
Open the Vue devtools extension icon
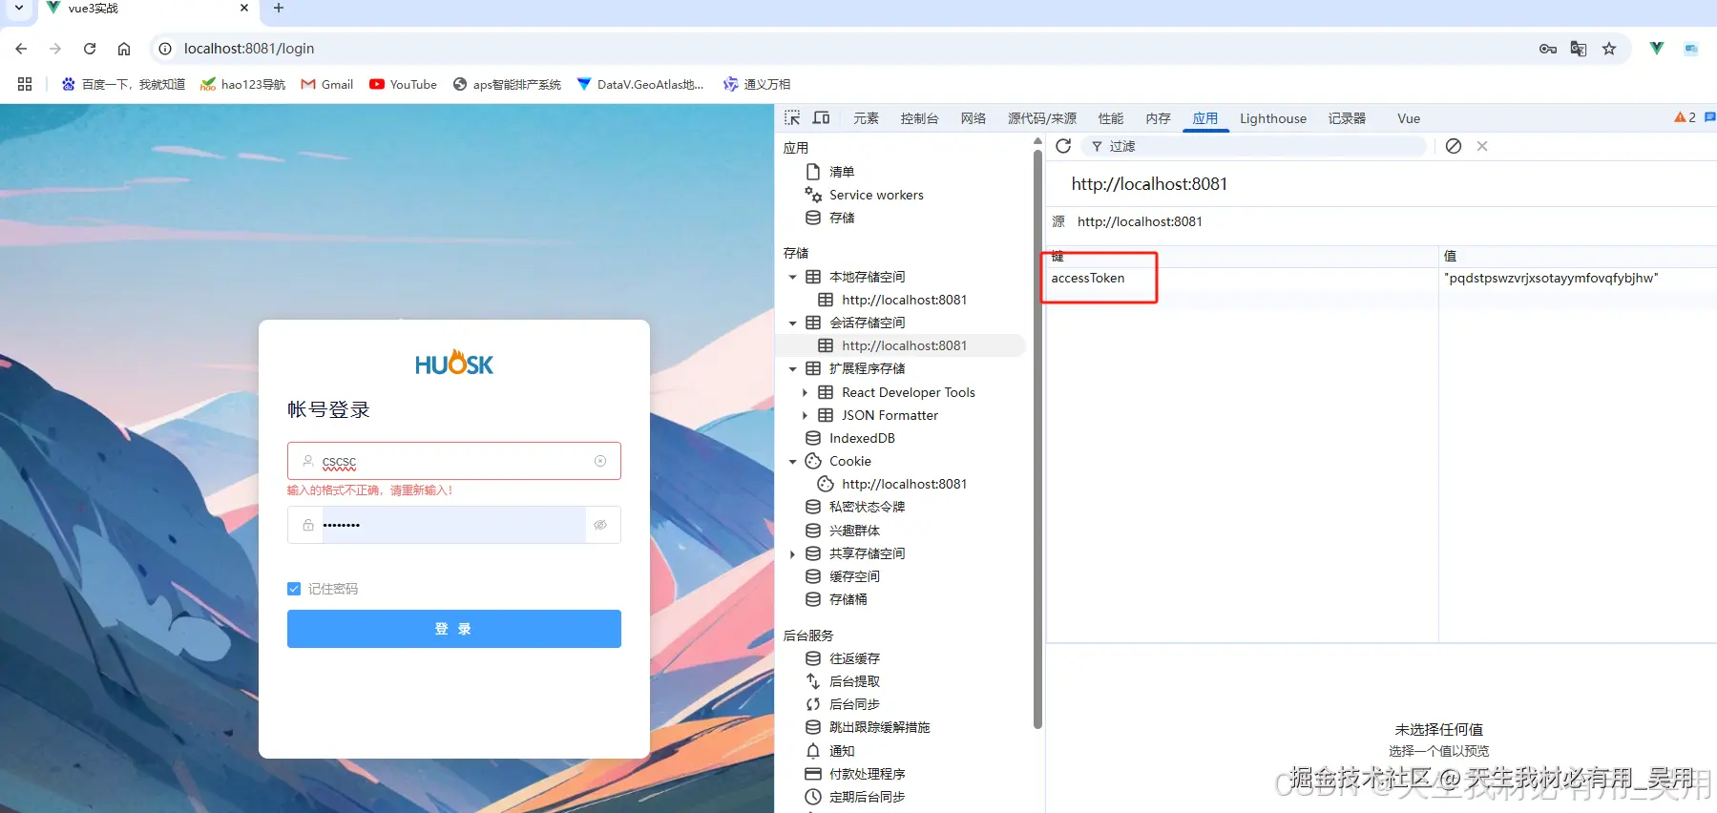pyautogui.click(x=1657, y=49)
